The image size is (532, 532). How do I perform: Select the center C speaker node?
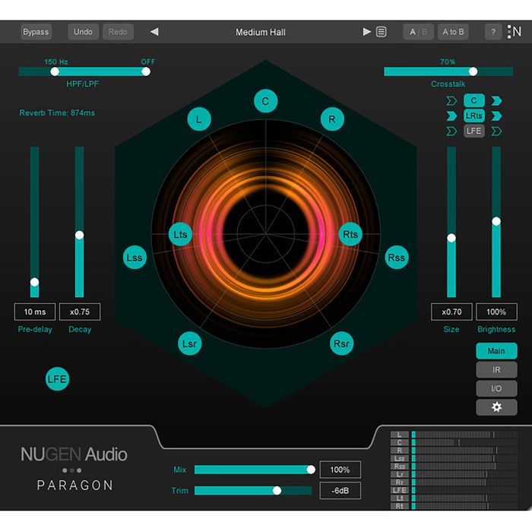(265, 100)
